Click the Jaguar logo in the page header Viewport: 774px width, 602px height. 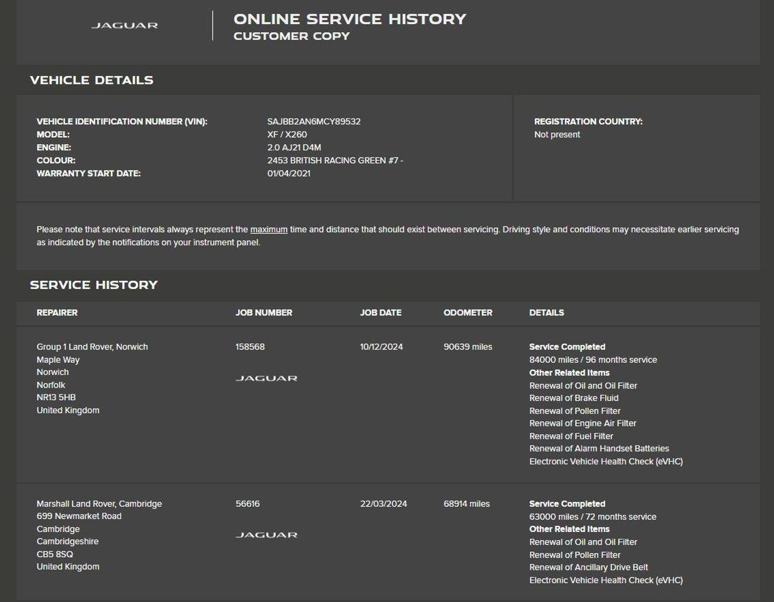pyautogui.click(x=125, y=25)
